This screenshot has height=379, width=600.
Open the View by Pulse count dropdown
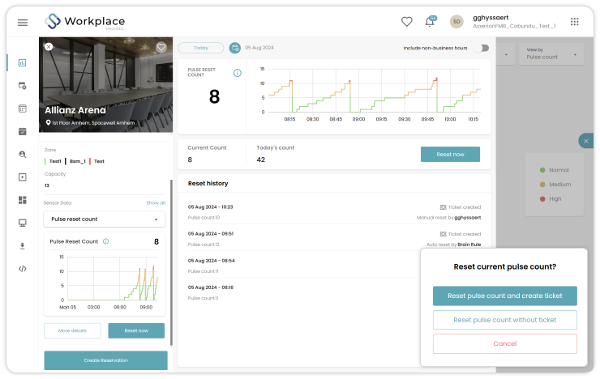(551, 54)
